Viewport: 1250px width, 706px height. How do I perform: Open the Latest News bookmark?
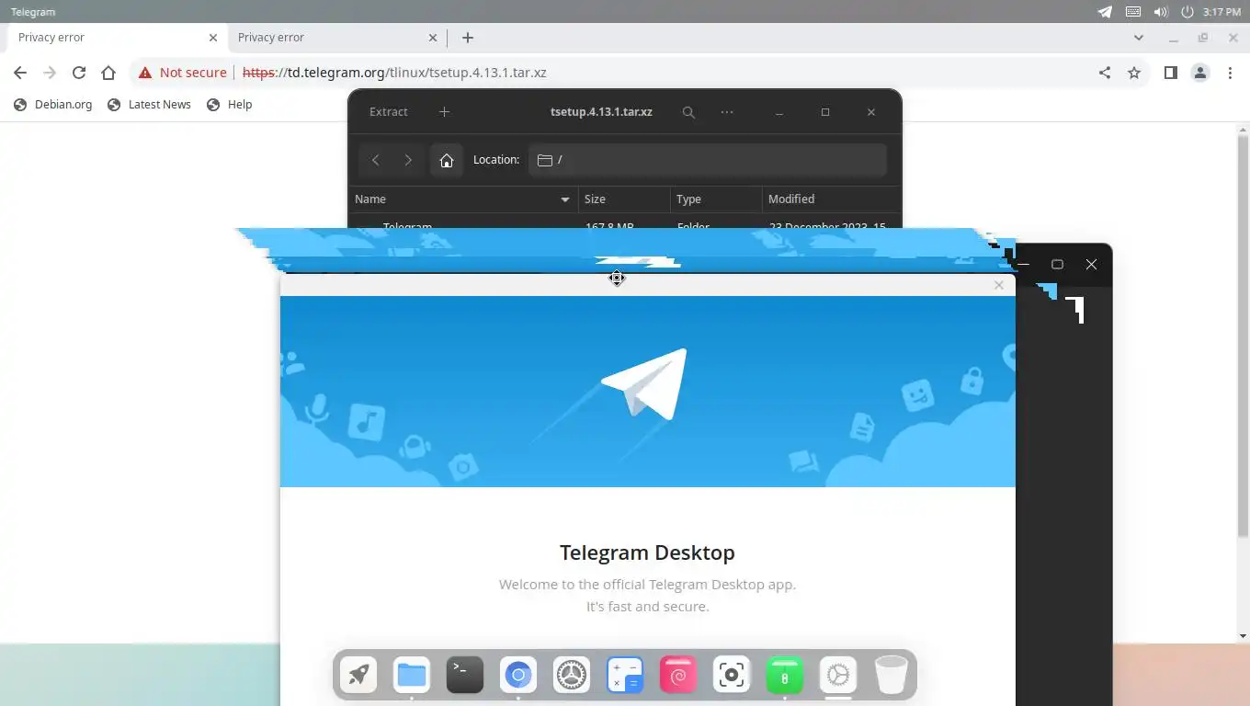tap(149, 105)
